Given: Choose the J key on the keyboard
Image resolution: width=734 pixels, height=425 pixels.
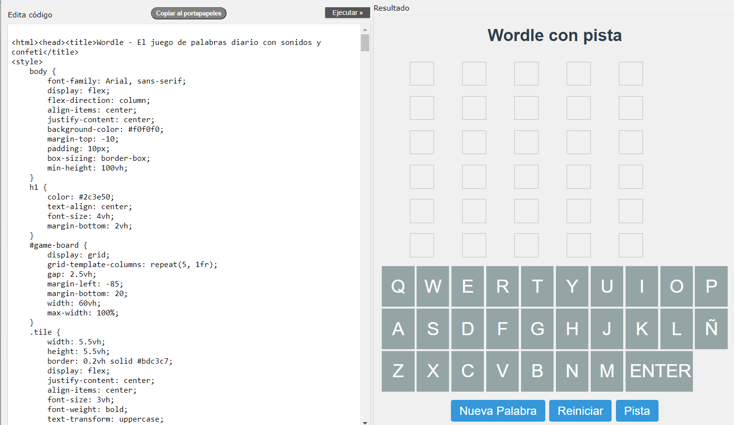Looking at the screenshot, I should [607, 329].
